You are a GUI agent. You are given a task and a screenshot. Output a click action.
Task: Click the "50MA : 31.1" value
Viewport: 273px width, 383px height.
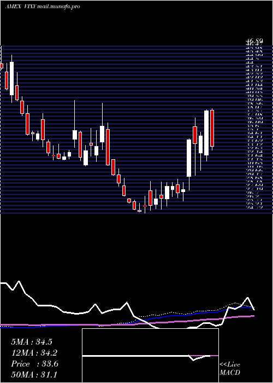(x=34, y=374)
